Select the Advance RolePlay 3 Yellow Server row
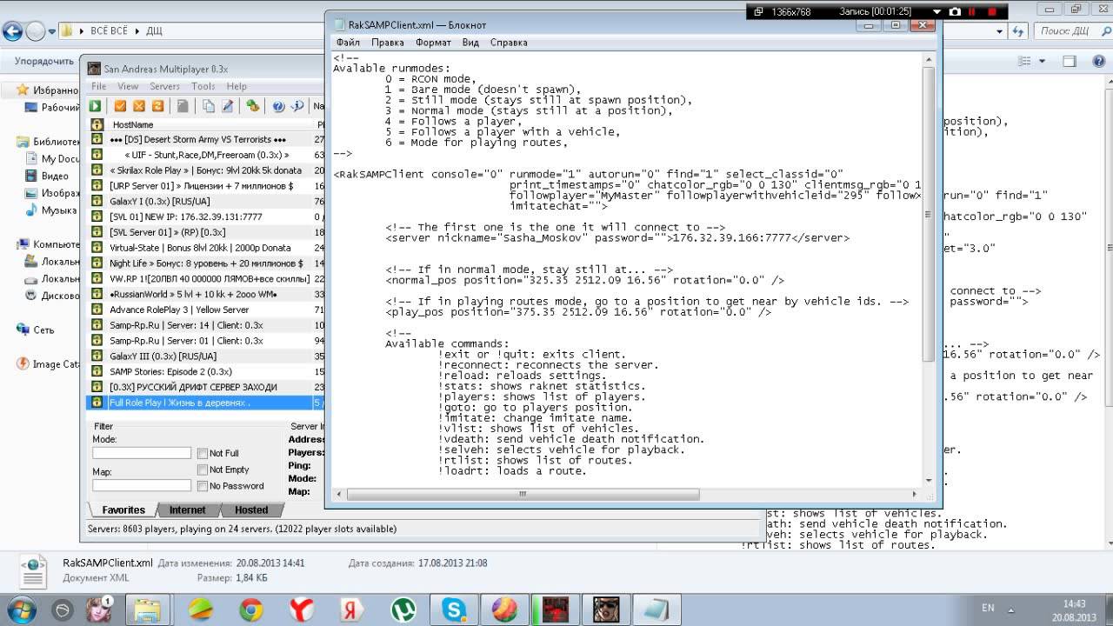 (x=204, y=310)
